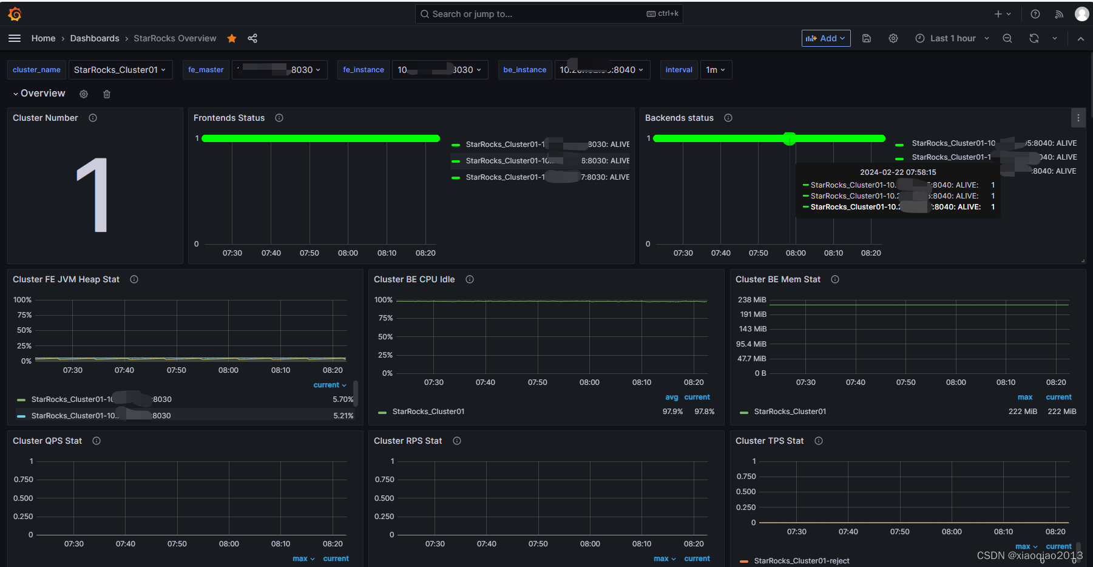
Task: Click the Cluster Number value 1
Action: 93,195
